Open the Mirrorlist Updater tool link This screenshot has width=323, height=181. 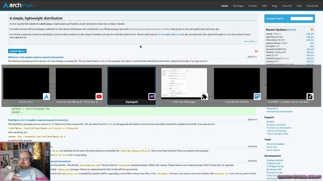click(x=276, y=144)
